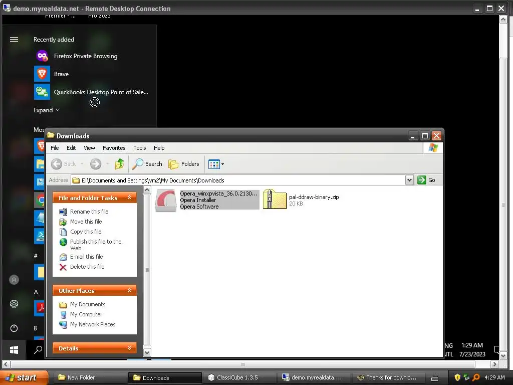Switch to New Folder taskbar window
This screenshot has height=385, width=513.
pos(90,377)
